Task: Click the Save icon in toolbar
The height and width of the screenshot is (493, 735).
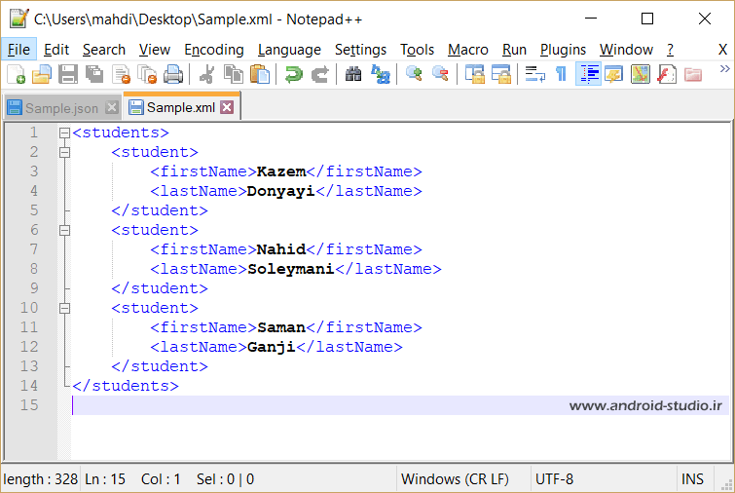Action: pyautogui.click(x=68, y=75)
